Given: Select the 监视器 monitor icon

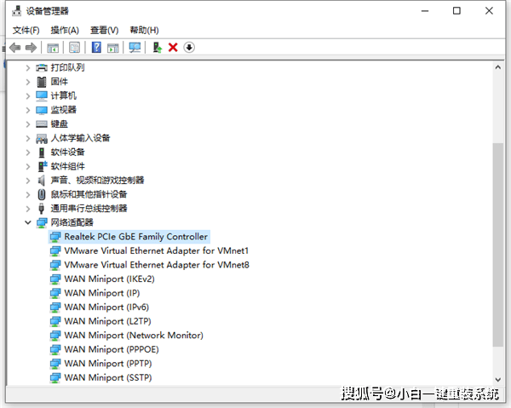Looking at the screenshot, I should point(42,110).
